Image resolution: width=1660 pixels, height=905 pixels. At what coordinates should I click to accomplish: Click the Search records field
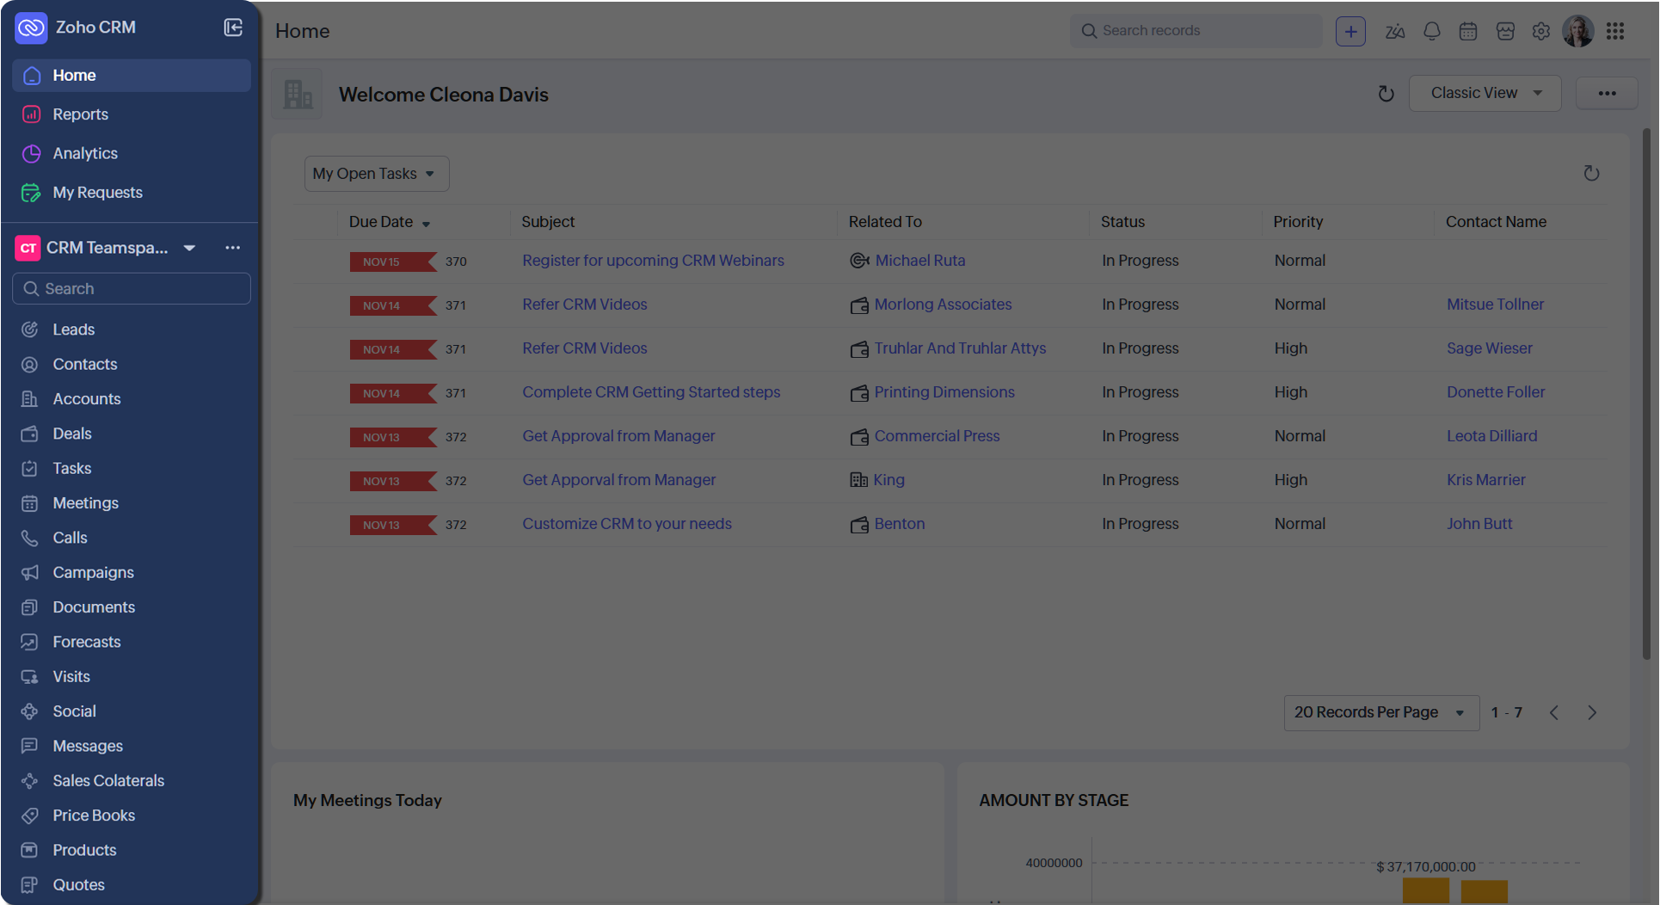[x=1196, y=31]
